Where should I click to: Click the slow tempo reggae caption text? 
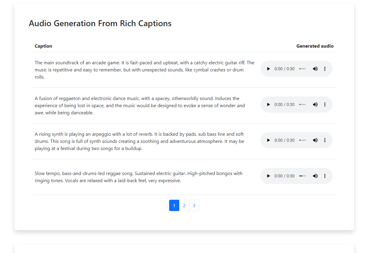(x=139, y=177)
